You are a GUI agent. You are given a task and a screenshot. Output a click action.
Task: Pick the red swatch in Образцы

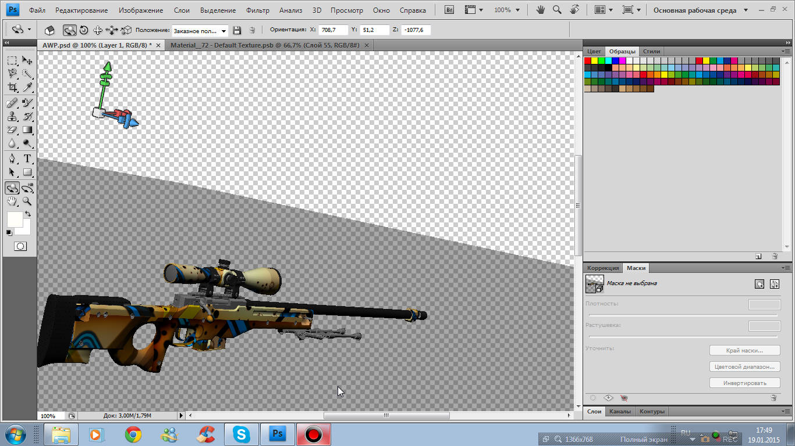pos(588,60)
